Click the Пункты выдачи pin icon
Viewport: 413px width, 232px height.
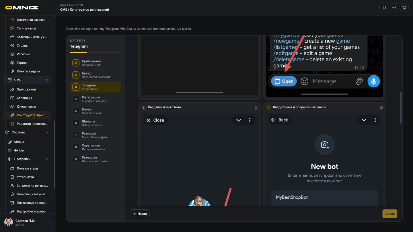(12, 71)
